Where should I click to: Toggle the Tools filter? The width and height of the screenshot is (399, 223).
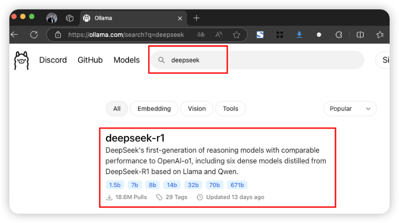pyautogui.click(x=230, y=109)
